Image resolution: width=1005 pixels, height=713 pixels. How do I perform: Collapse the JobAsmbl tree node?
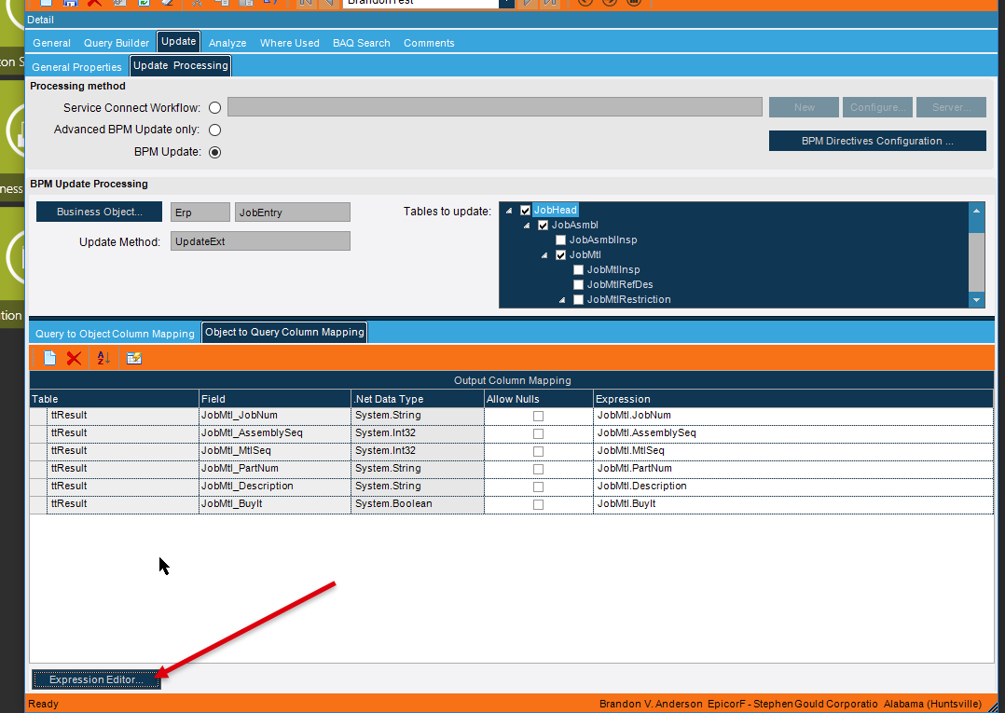coord(527,226)
